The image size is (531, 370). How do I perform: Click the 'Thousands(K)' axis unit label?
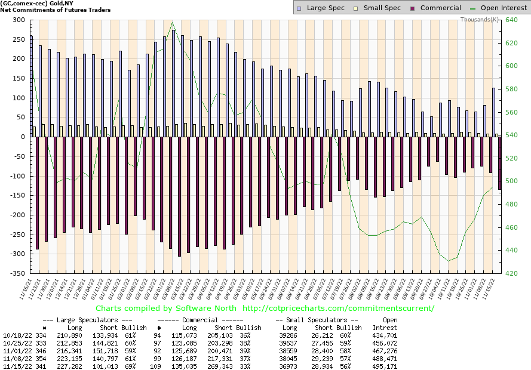(479, 19)
